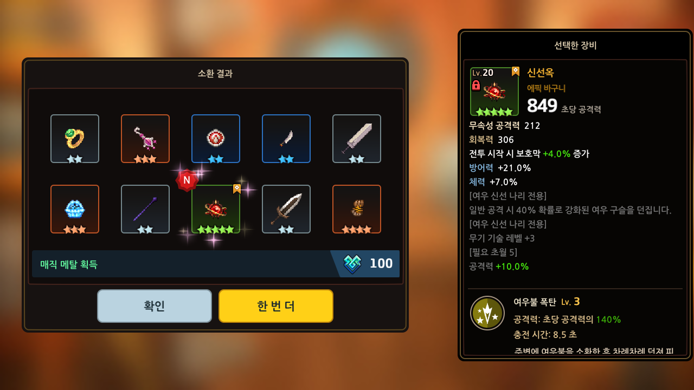Click the 한 번 더 summon again button

(x=276, y=306)
